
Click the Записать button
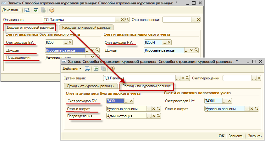(235, 136)
